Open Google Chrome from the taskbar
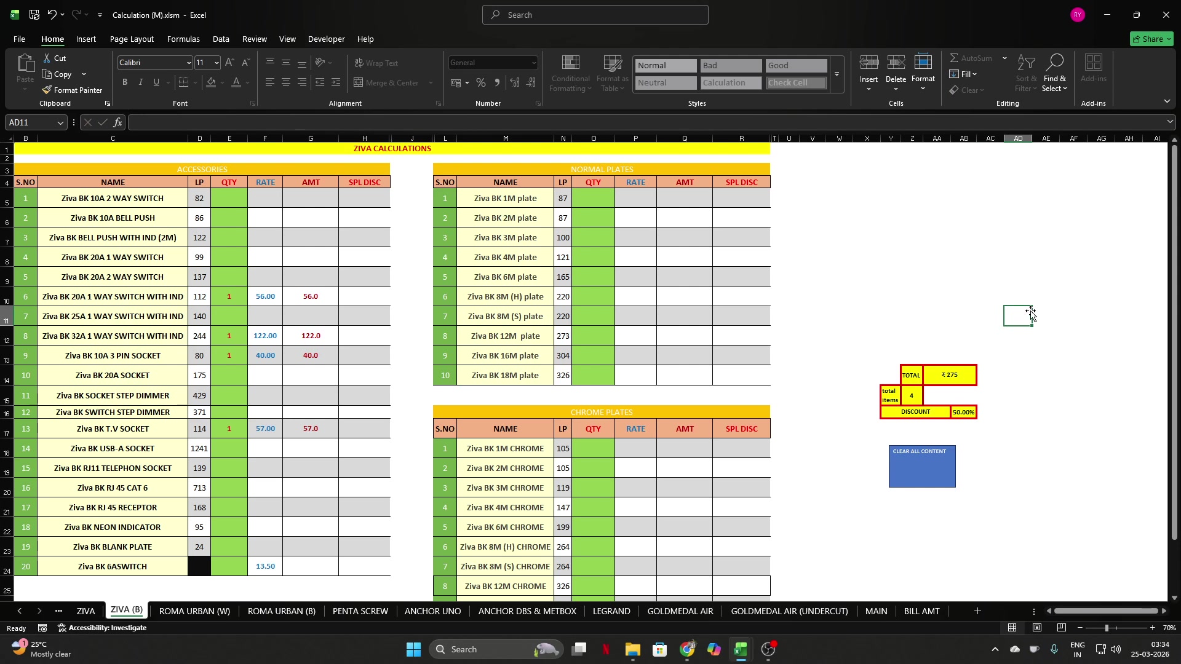 [687, 649]
